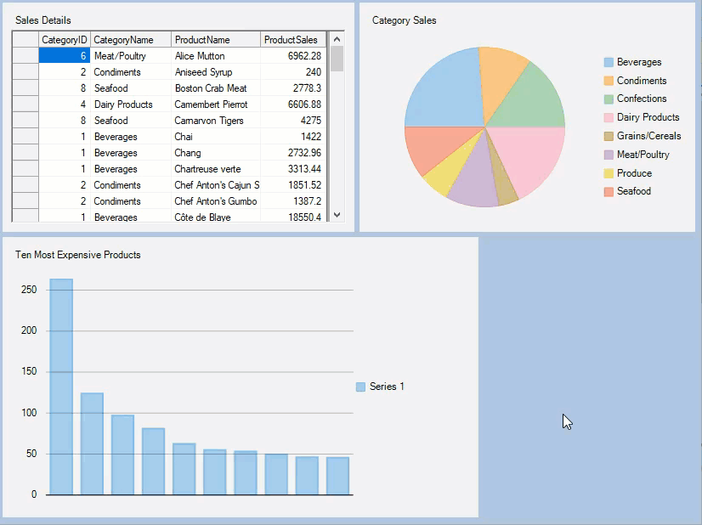Select the Alice Mutton product cell
This screenshot has height=525, width=702.
(x=215, y=56)
